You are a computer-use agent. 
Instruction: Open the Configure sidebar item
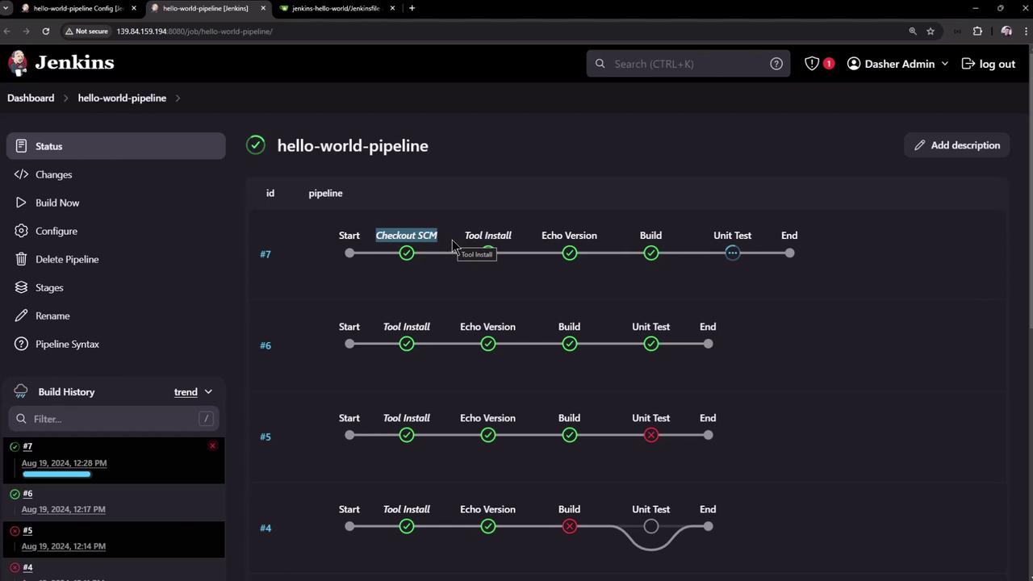point(56,231)
